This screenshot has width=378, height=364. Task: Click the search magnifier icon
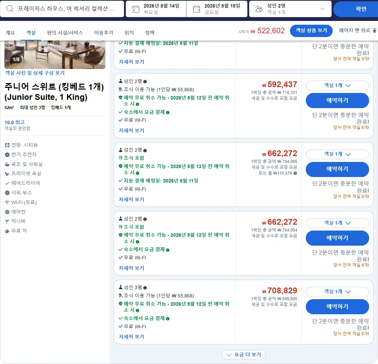click(10, 9)
